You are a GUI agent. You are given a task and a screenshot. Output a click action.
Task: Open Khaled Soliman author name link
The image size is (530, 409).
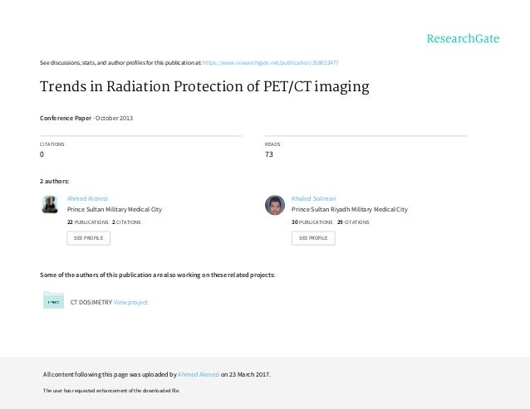point(314,198)
